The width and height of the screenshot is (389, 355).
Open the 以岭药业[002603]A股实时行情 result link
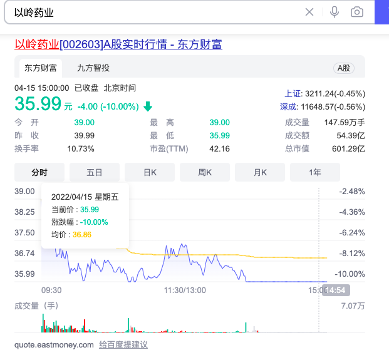pos(118,44)
